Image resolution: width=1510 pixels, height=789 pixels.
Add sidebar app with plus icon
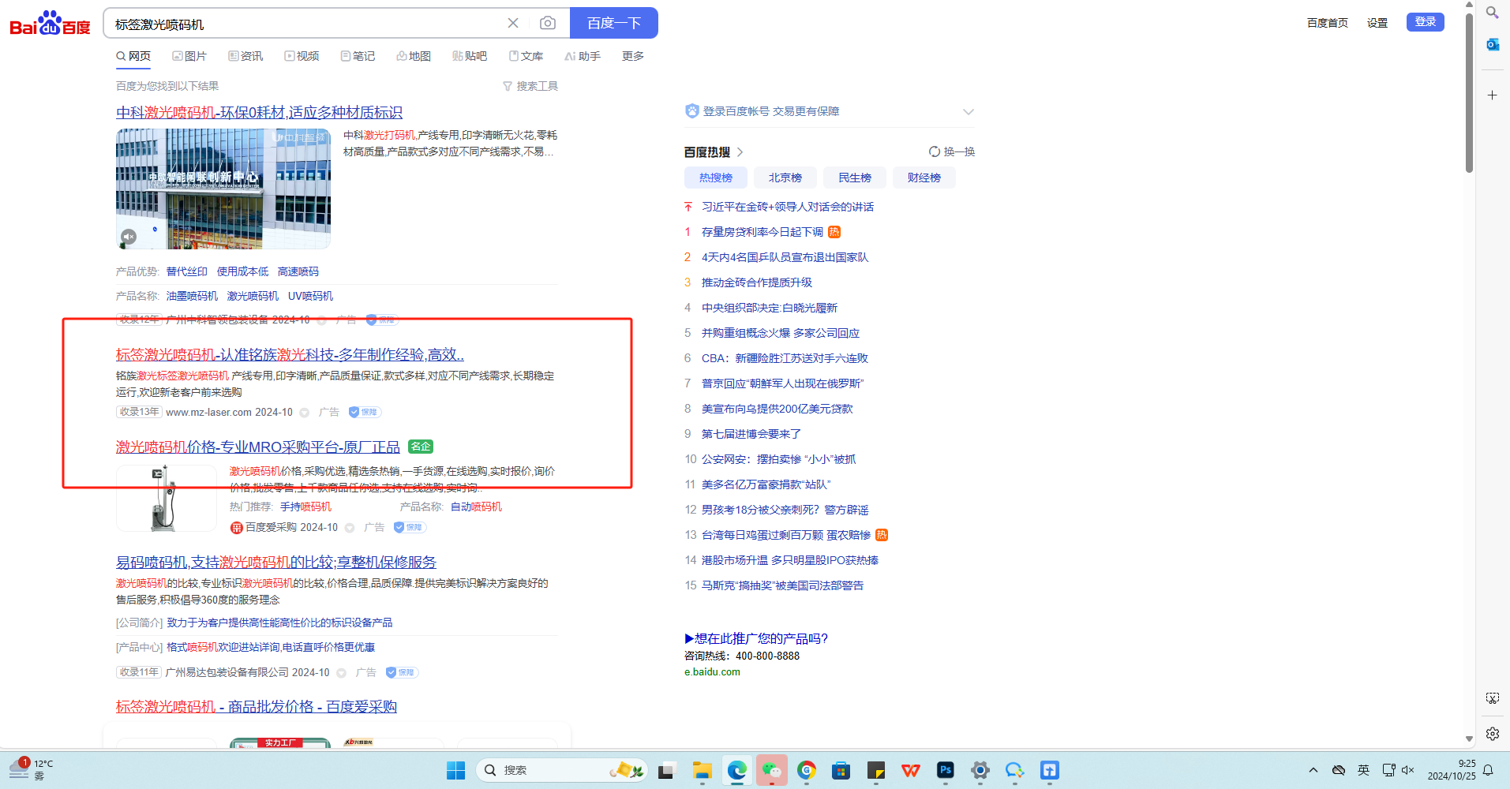click(x=1492, y=95)
